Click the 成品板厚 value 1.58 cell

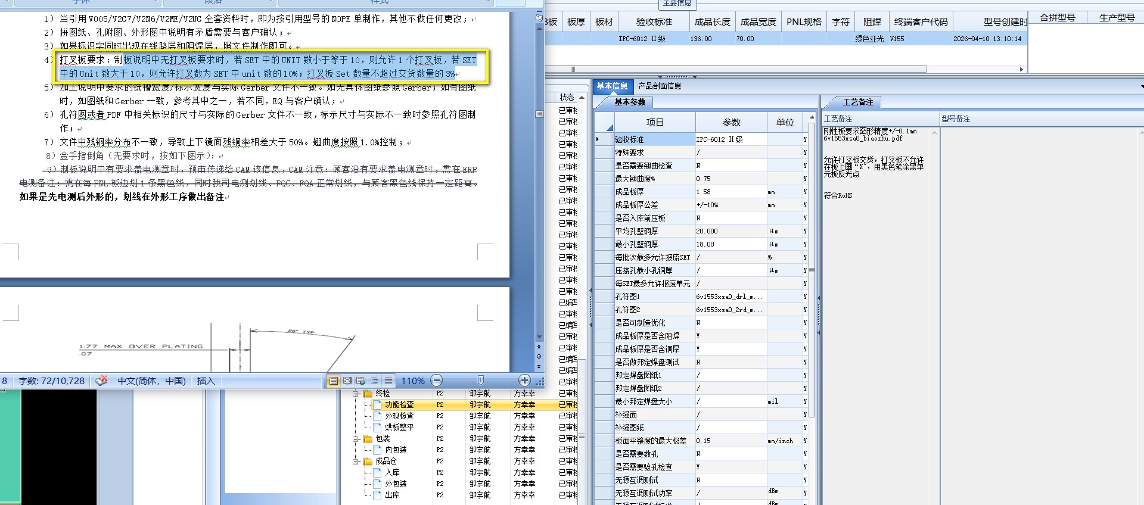pyautogui.click(x=730, y=192)
